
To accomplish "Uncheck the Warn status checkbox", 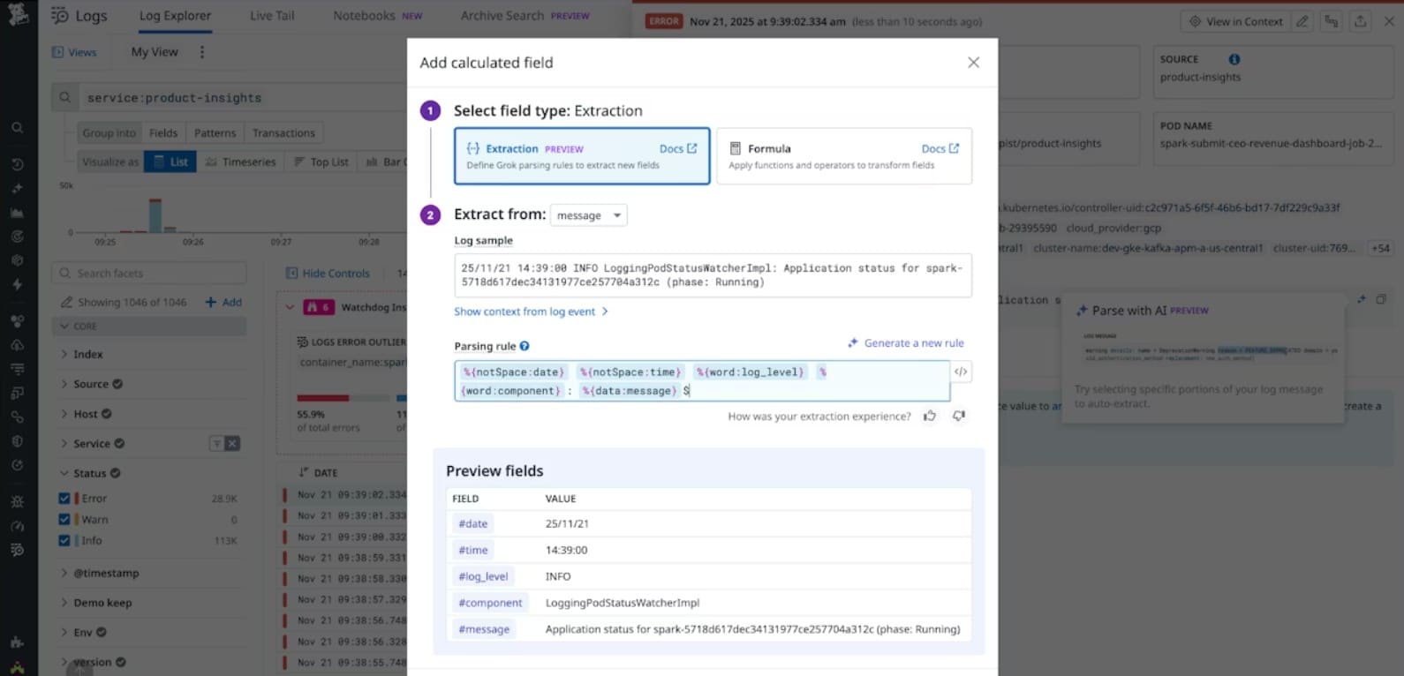I will pos(64,519).
